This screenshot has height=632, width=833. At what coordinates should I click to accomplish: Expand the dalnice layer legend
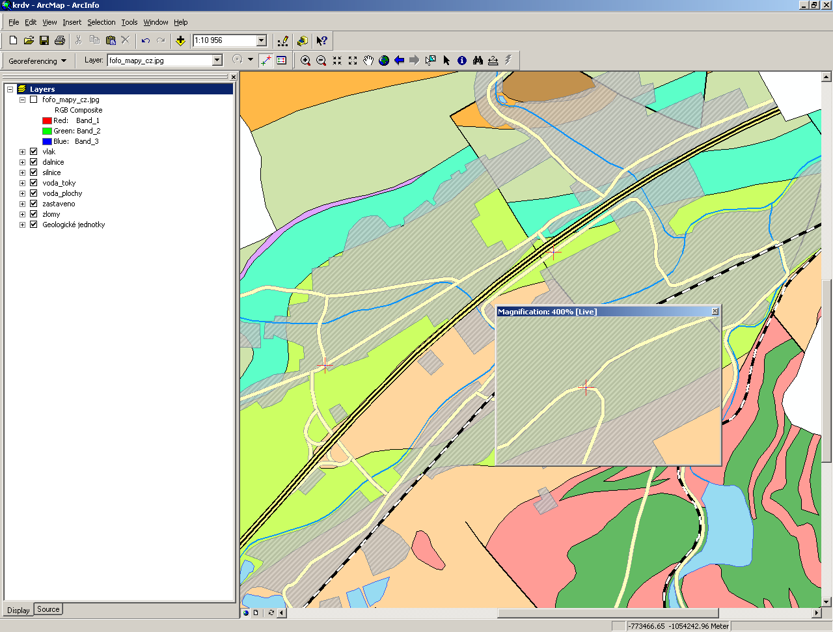point(22,162)
